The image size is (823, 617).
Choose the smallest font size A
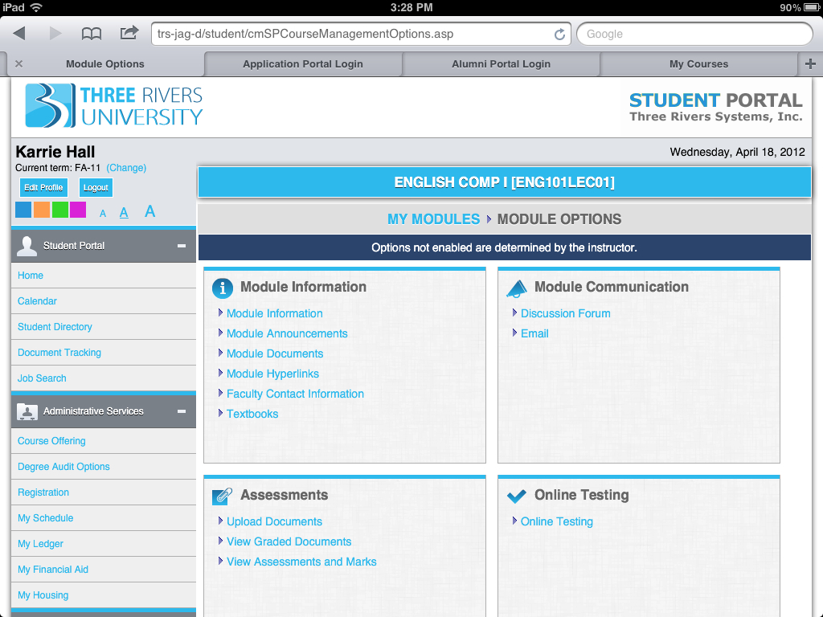click(x=103, y=214)
